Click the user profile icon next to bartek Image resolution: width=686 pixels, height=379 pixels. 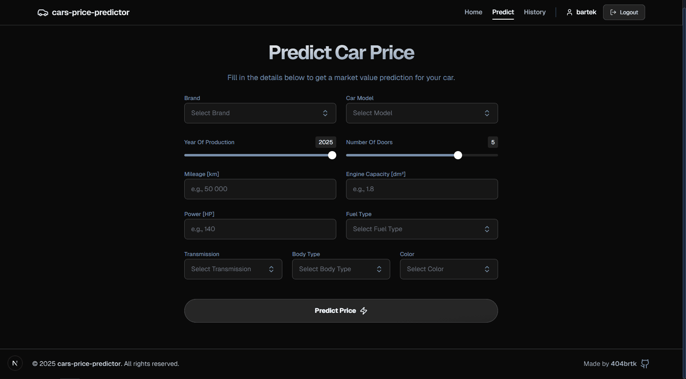tap(569, 12)
